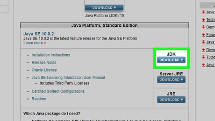215x121 pixels.
Task: Click the Download button above Java Platform (JDK) 10
Action: point(104,8)
